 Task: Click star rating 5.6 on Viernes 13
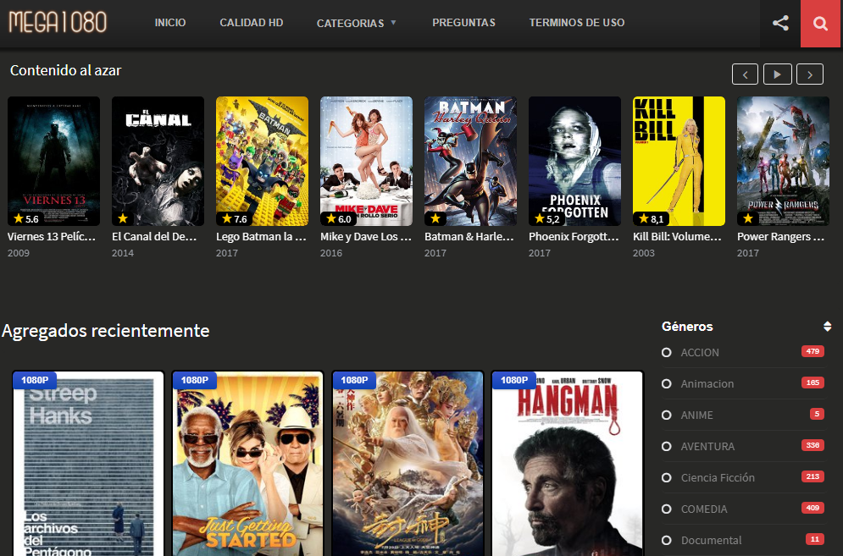(26, 218)
